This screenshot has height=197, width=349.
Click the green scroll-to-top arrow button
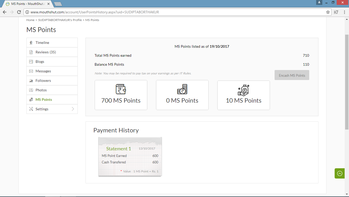pos(340,173)
